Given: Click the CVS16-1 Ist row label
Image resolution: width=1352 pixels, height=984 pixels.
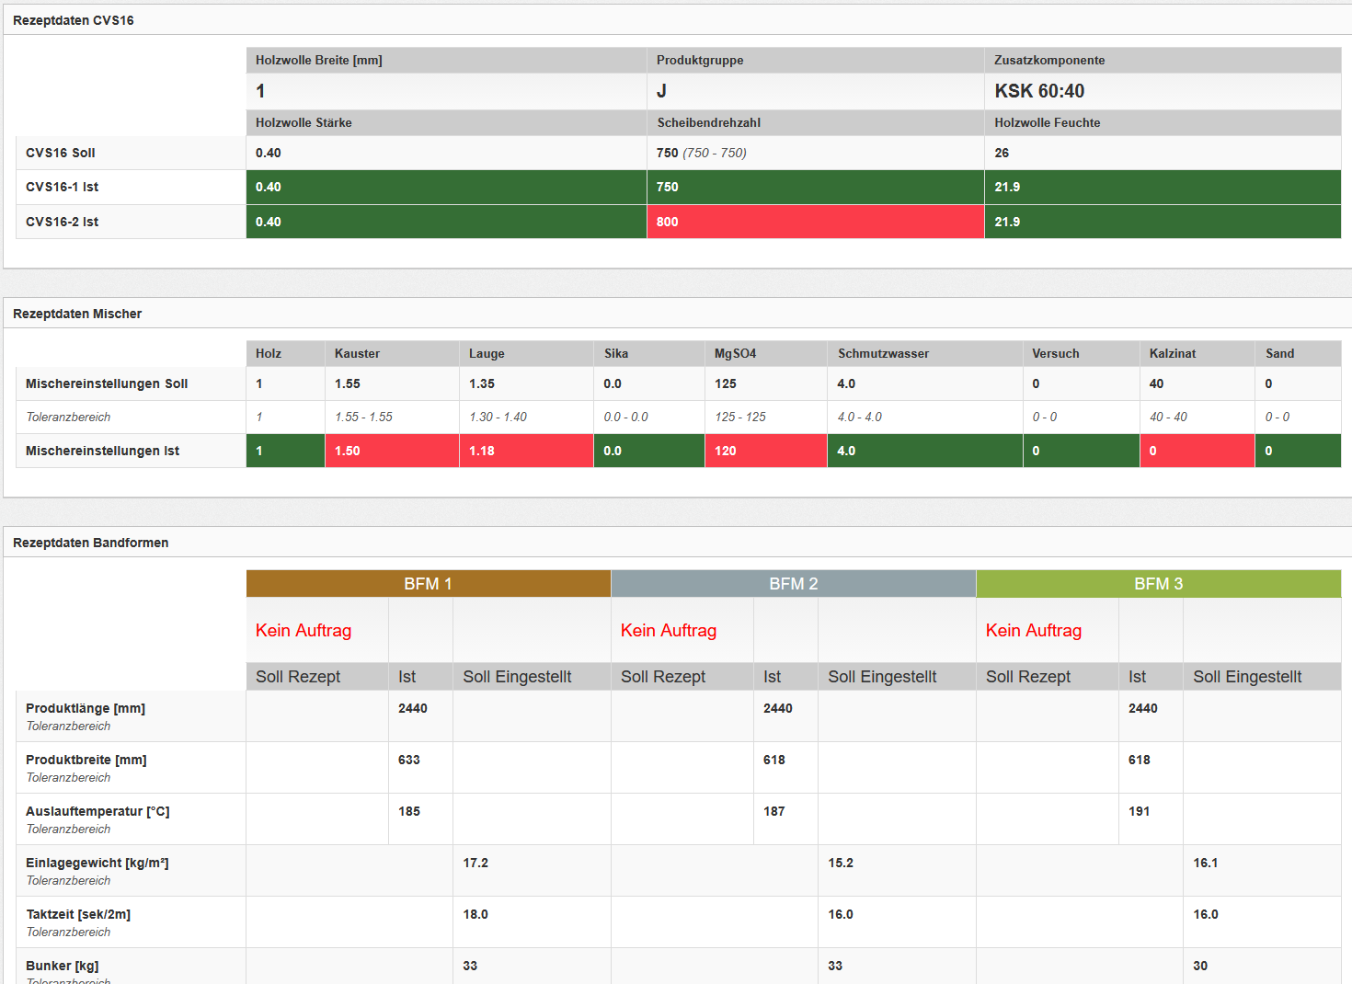Looking at the screenshot, I should tap(62, 187).
